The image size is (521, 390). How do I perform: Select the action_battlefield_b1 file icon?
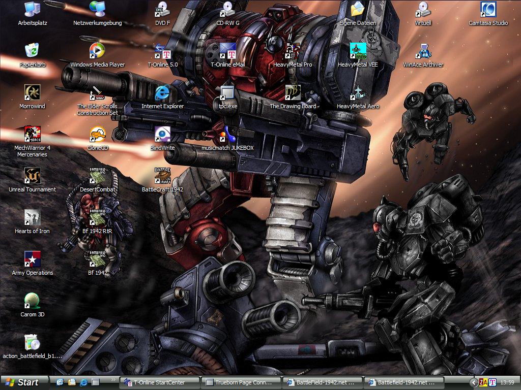32,346
